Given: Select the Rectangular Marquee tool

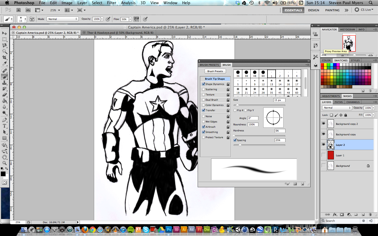Looking at the screenshot, I should click(4, 39).
